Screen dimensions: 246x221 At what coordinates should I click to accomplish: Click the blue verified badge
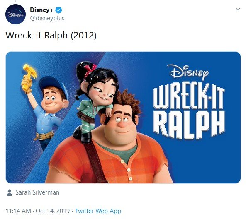59,10
